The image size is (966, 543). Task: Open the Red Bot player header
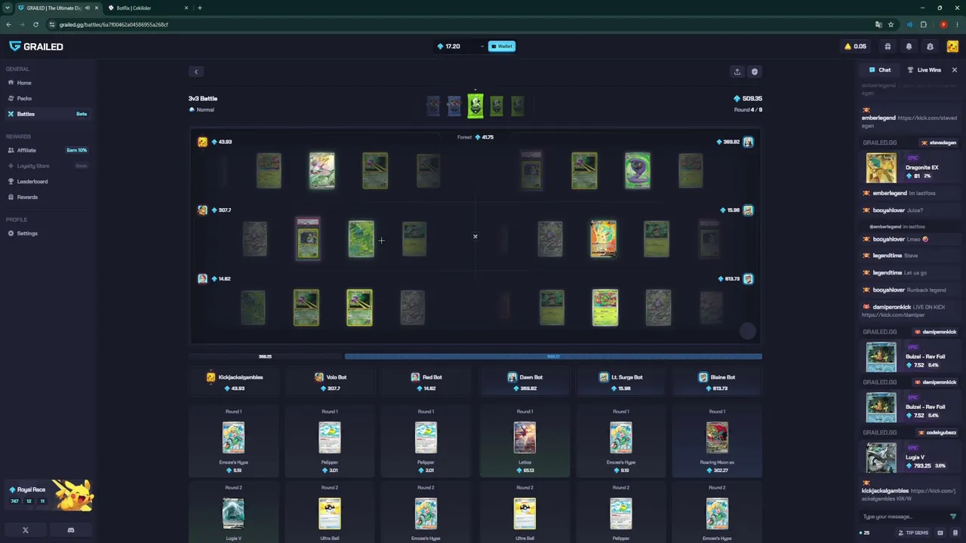(426, 382)
